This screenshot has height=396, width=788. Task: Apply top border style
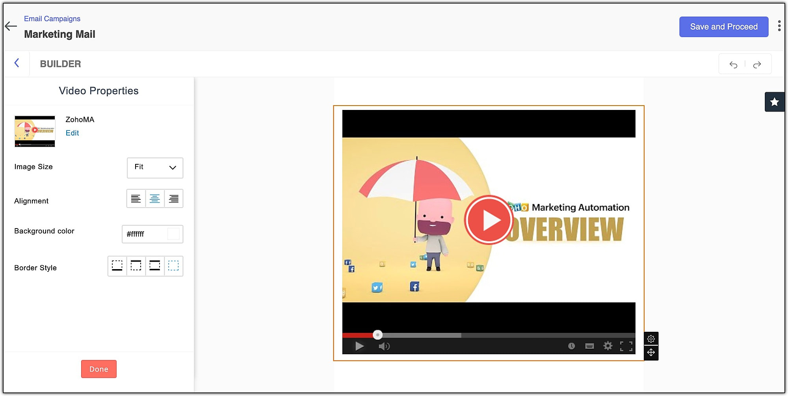(136, 266)
